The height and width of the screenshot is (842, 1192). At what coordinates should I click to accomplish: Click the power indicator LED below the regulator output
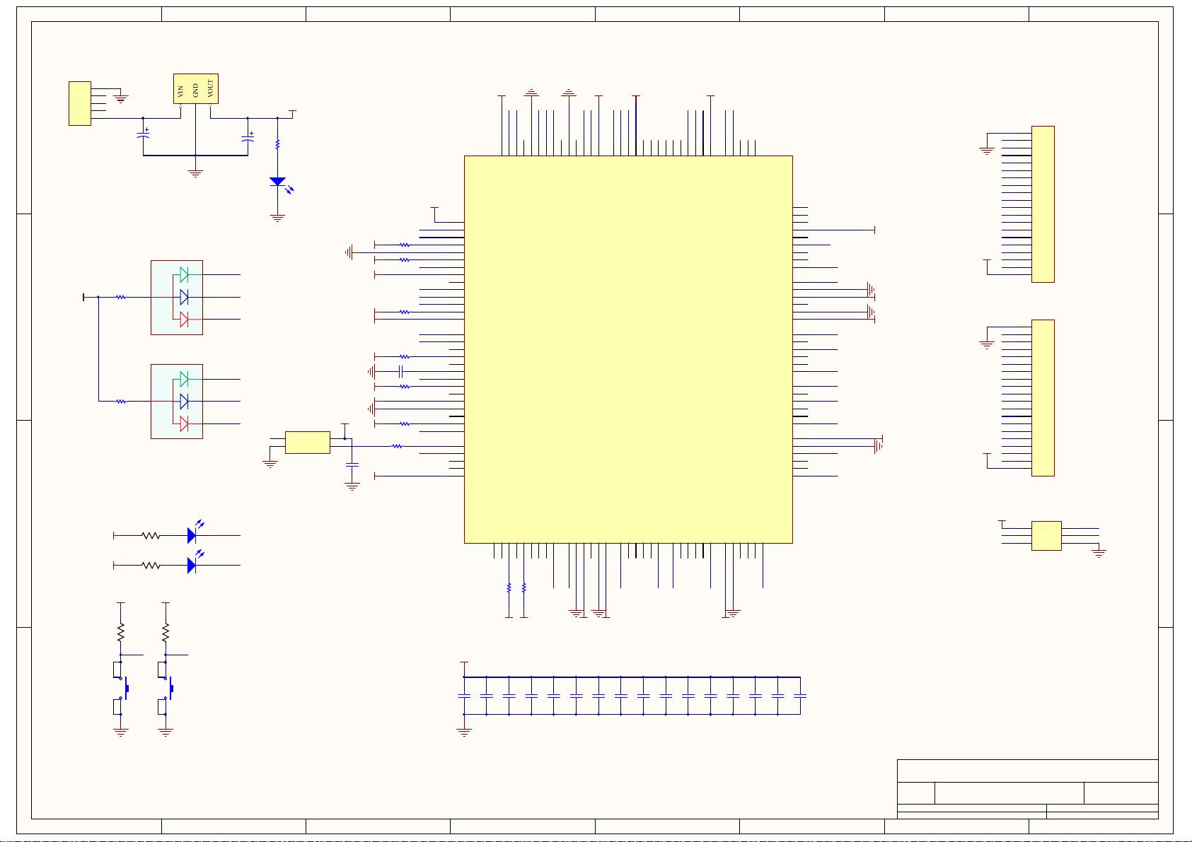coord(277,182)
